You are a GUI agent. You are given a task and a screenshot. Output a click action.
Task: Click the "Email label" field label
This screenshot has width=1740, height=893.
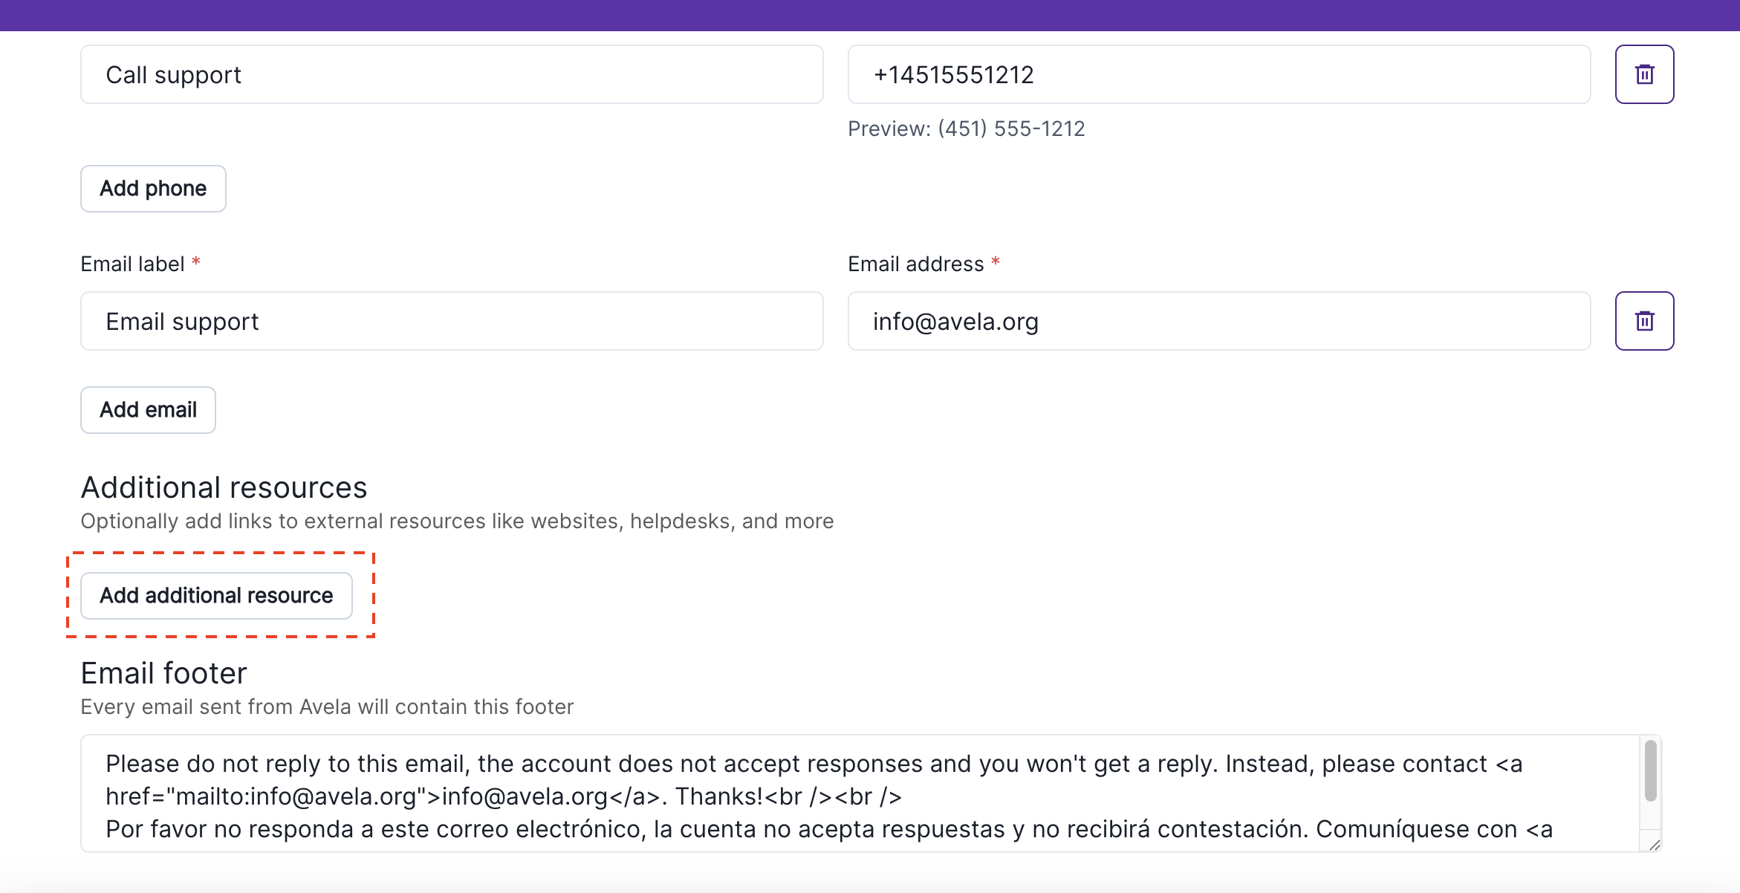coord(132,264)
